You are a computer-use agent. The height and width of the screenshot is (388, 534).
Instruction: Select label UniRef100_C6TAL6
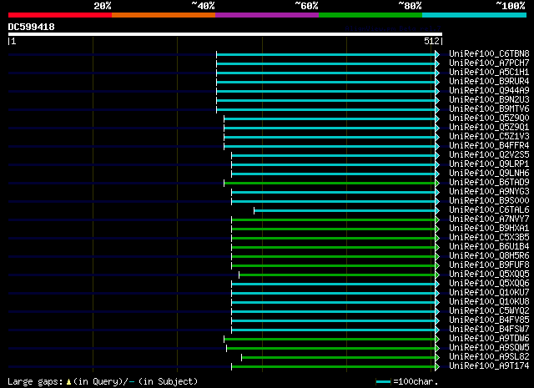click(x=489, y=210)
